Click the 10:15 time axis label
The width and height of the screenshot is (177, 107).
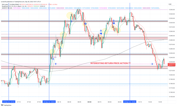[140, 102]
